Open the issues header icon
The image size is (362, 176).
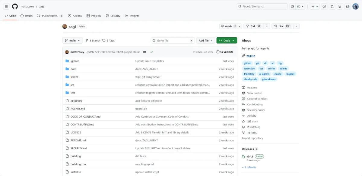point(324,6)
